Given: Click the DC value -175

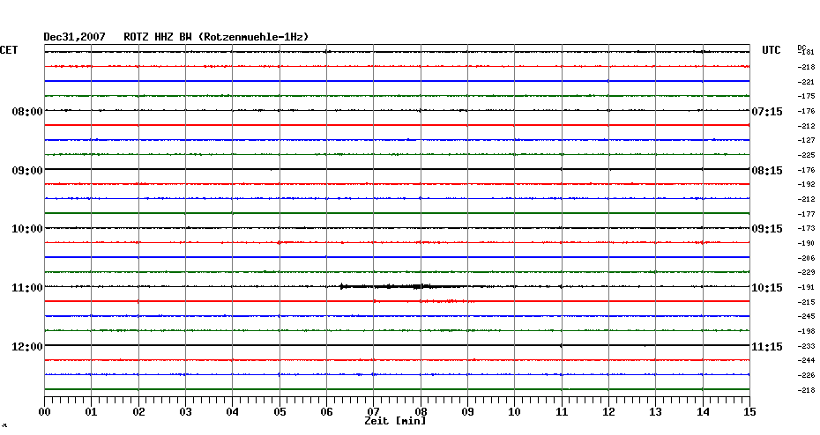Looking at the screenshot, I should click(806, 96).
